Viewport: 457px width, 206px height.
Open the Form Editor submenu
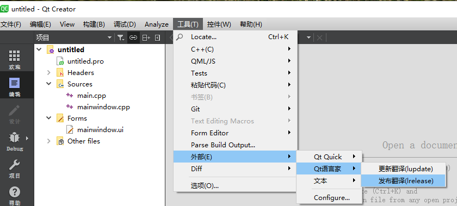[236, 133]
